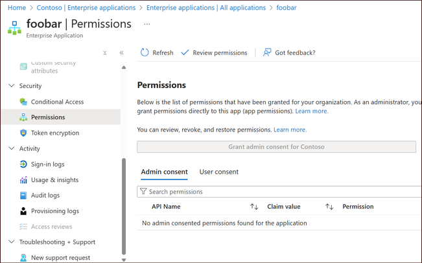
Task: Click the New support request icon
Action: [23, 258]
